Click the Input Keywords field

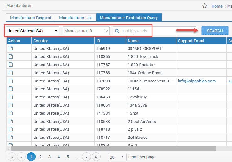click(155, 31)
